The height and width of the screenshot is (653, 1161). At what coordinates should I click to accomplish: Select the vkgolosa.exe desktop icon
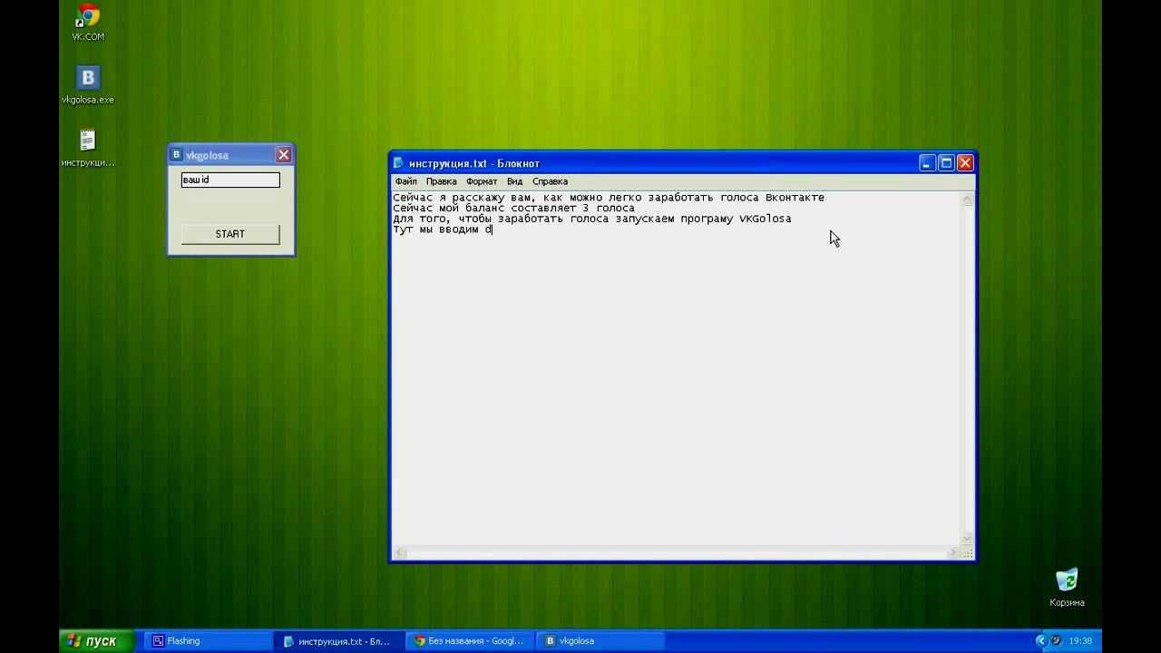[88, 84]
